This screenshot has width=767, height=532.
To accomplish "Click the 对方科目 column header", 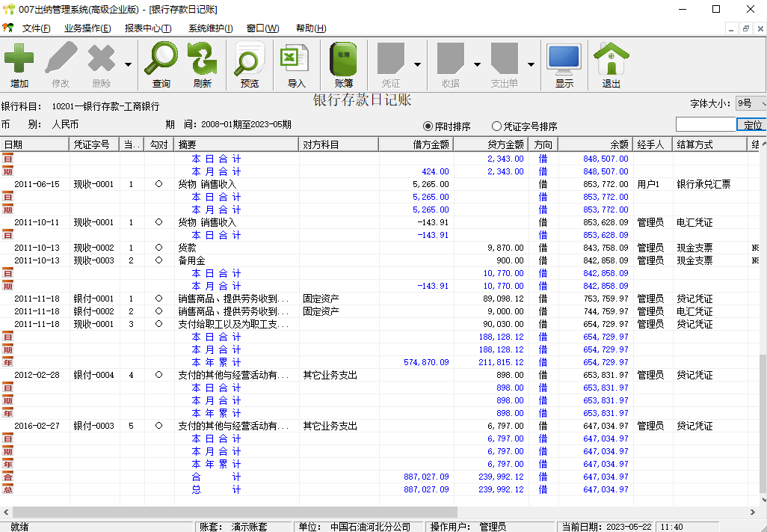I will click(x=339, y=144).
